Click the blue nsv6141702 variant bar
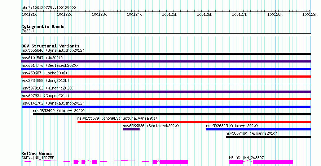This screenshot has width=321, height=166. point(166,107)
